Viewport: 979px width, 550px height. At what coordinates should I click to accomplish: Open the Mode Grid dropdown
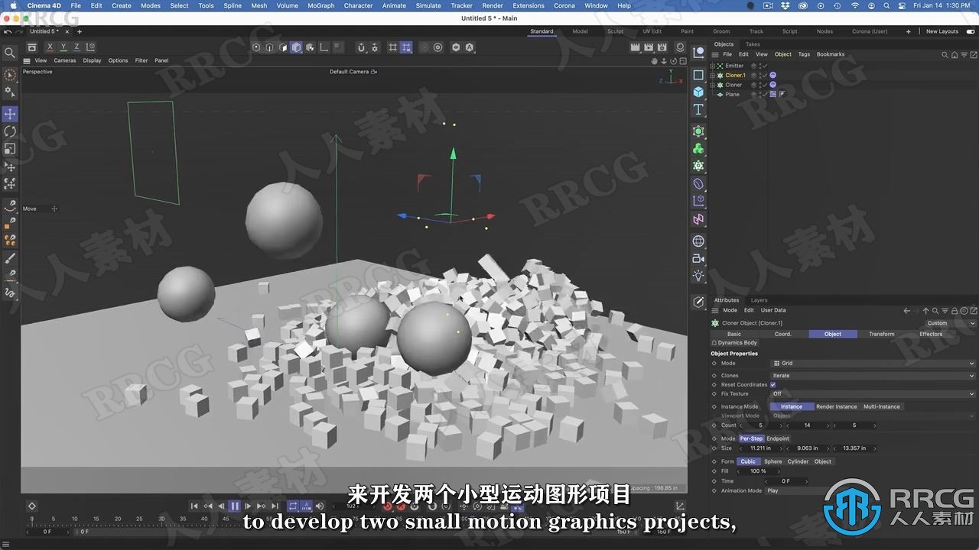873,364
